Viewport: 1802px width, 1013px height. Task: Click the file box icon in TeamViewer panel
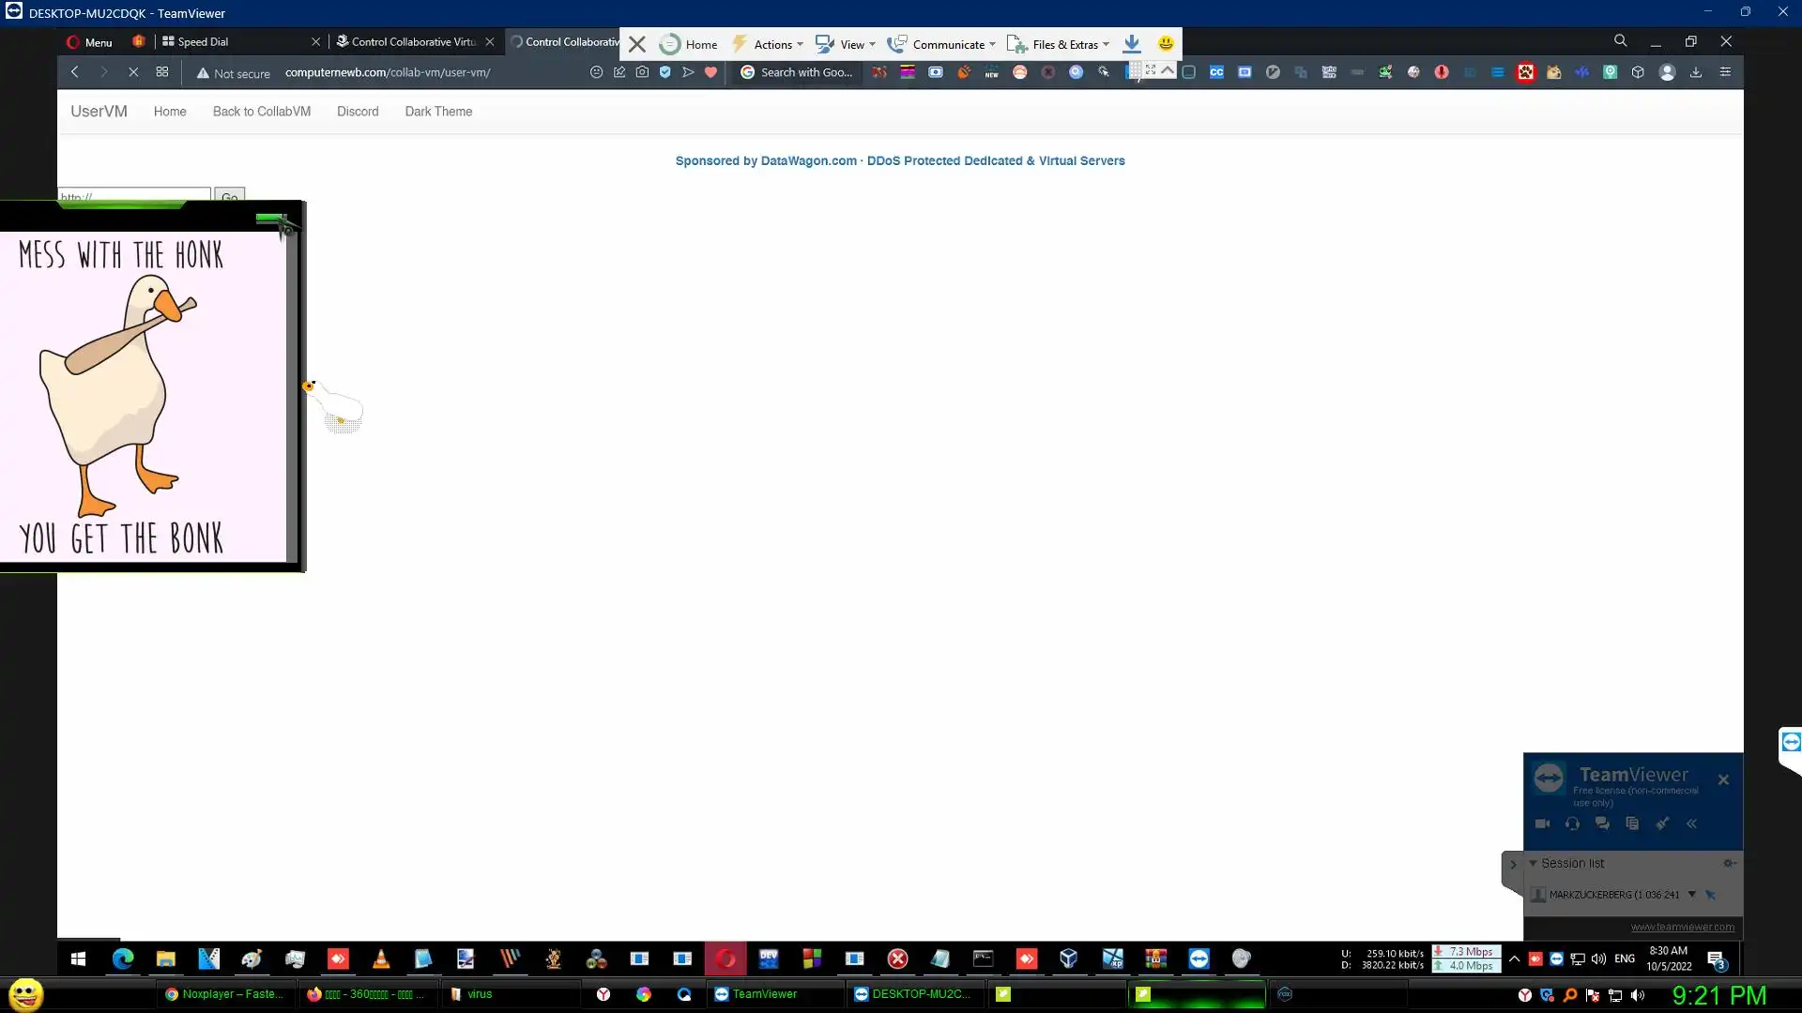tap(1632, 824)
